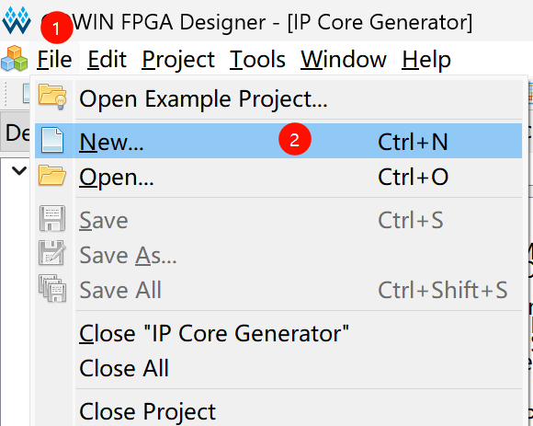Collapse the tree chevron on the left panel

pos(19,170)
